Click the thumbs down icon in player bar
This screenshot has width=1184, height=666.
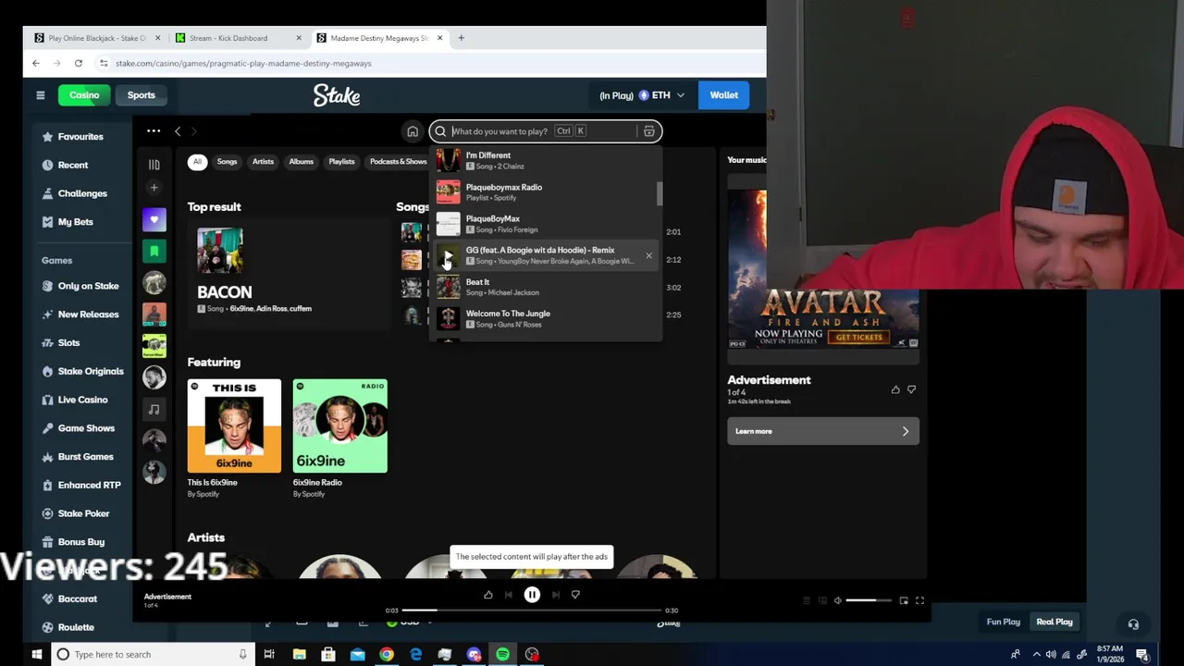[x=575, y=595]
